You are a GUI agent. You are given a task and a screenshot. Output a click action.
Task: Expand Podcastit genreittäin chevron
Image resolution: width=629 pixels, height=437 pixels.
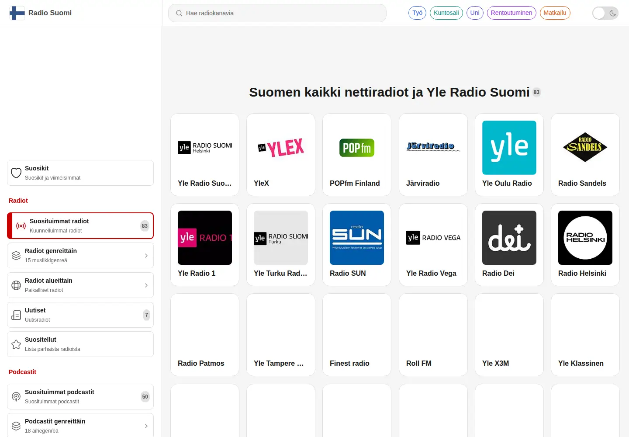pos(146,426)
